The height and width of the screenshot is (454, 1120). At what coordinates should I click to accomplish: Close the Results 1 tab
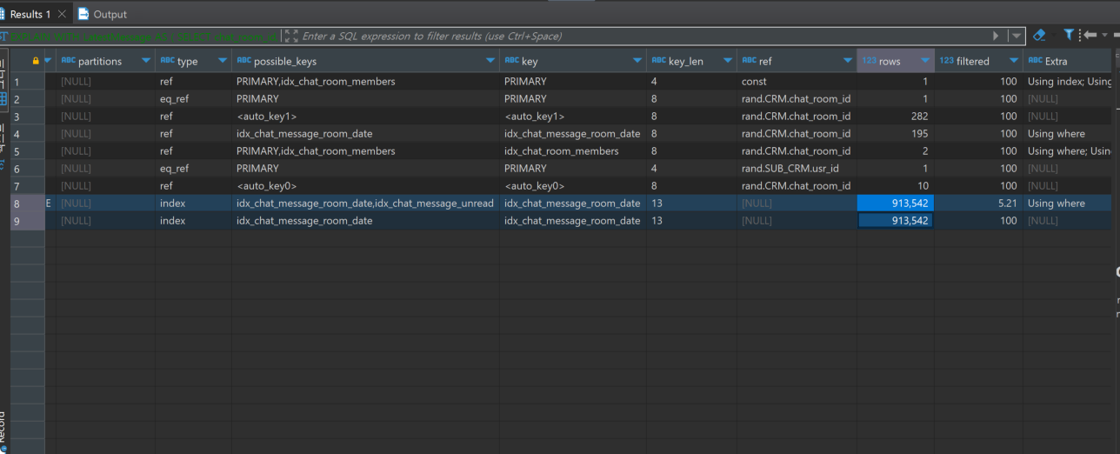click(62, 14)
